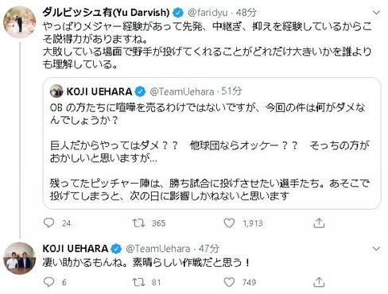
Task: Reply to Koji Uehara's tweet with 6 replies
Action: (x=48, y=282)
